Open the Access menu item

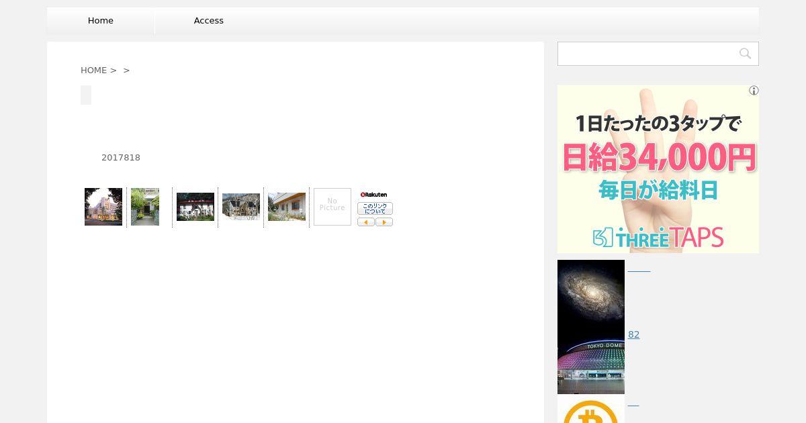coord(209,21)
